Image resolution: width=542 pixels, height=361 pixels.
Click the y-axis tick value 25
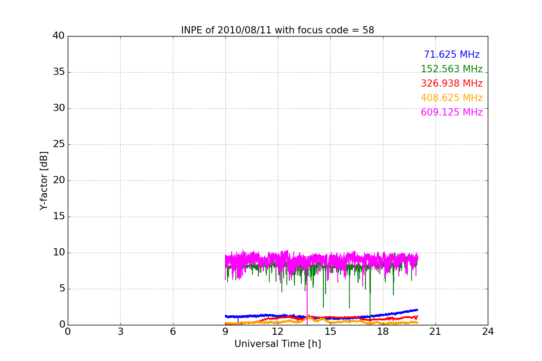pyautogui.click(x=59, y=144)
